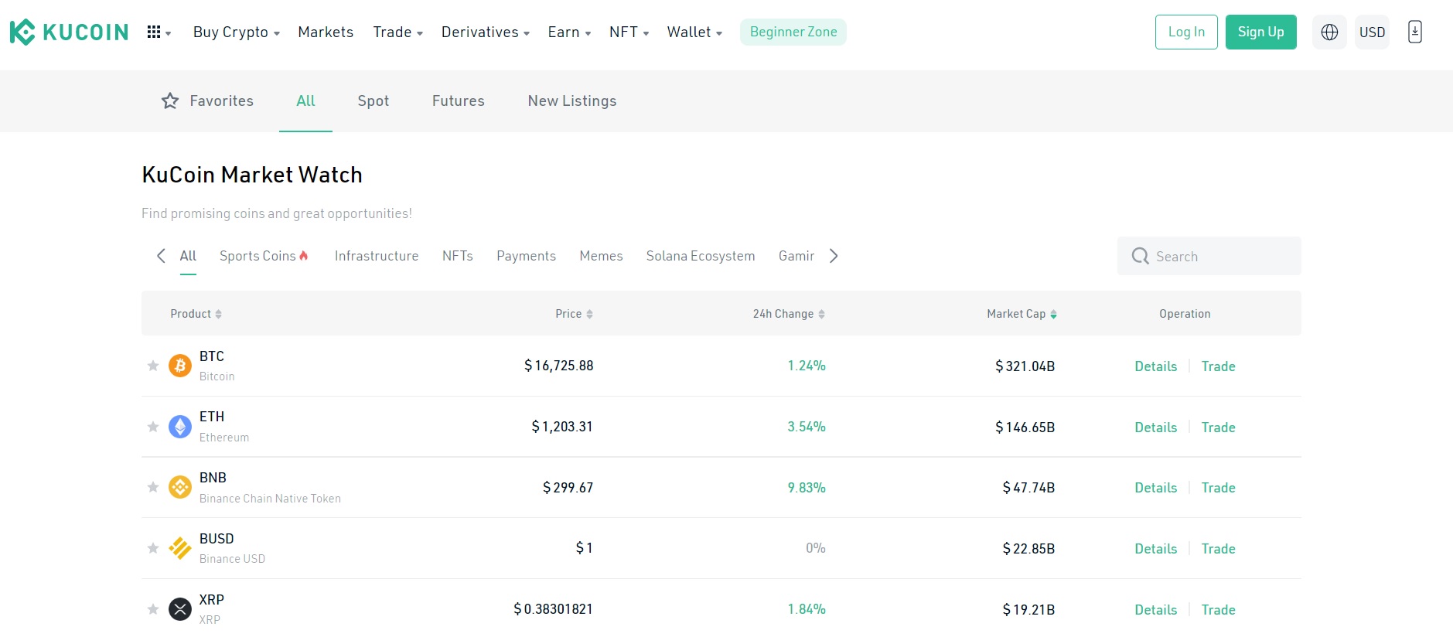1453x637 pixels.
Task: Open Details for ETH
Action: point(1155,428)
